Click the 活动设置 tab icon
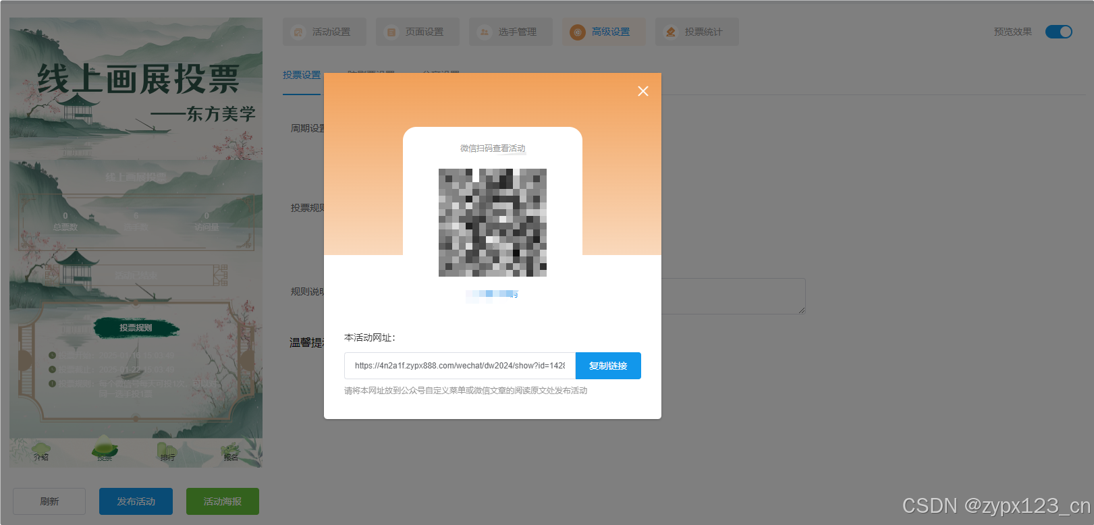This screenshot has width=1094, height=525. [x=298, y=32]
